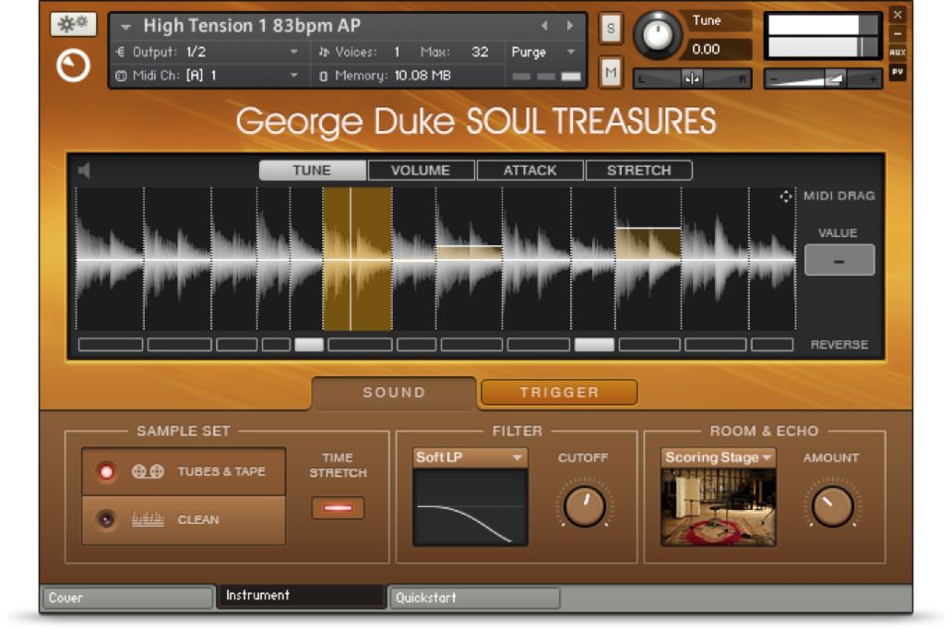Click the snowflake instrument options icon

coord(72,25)
